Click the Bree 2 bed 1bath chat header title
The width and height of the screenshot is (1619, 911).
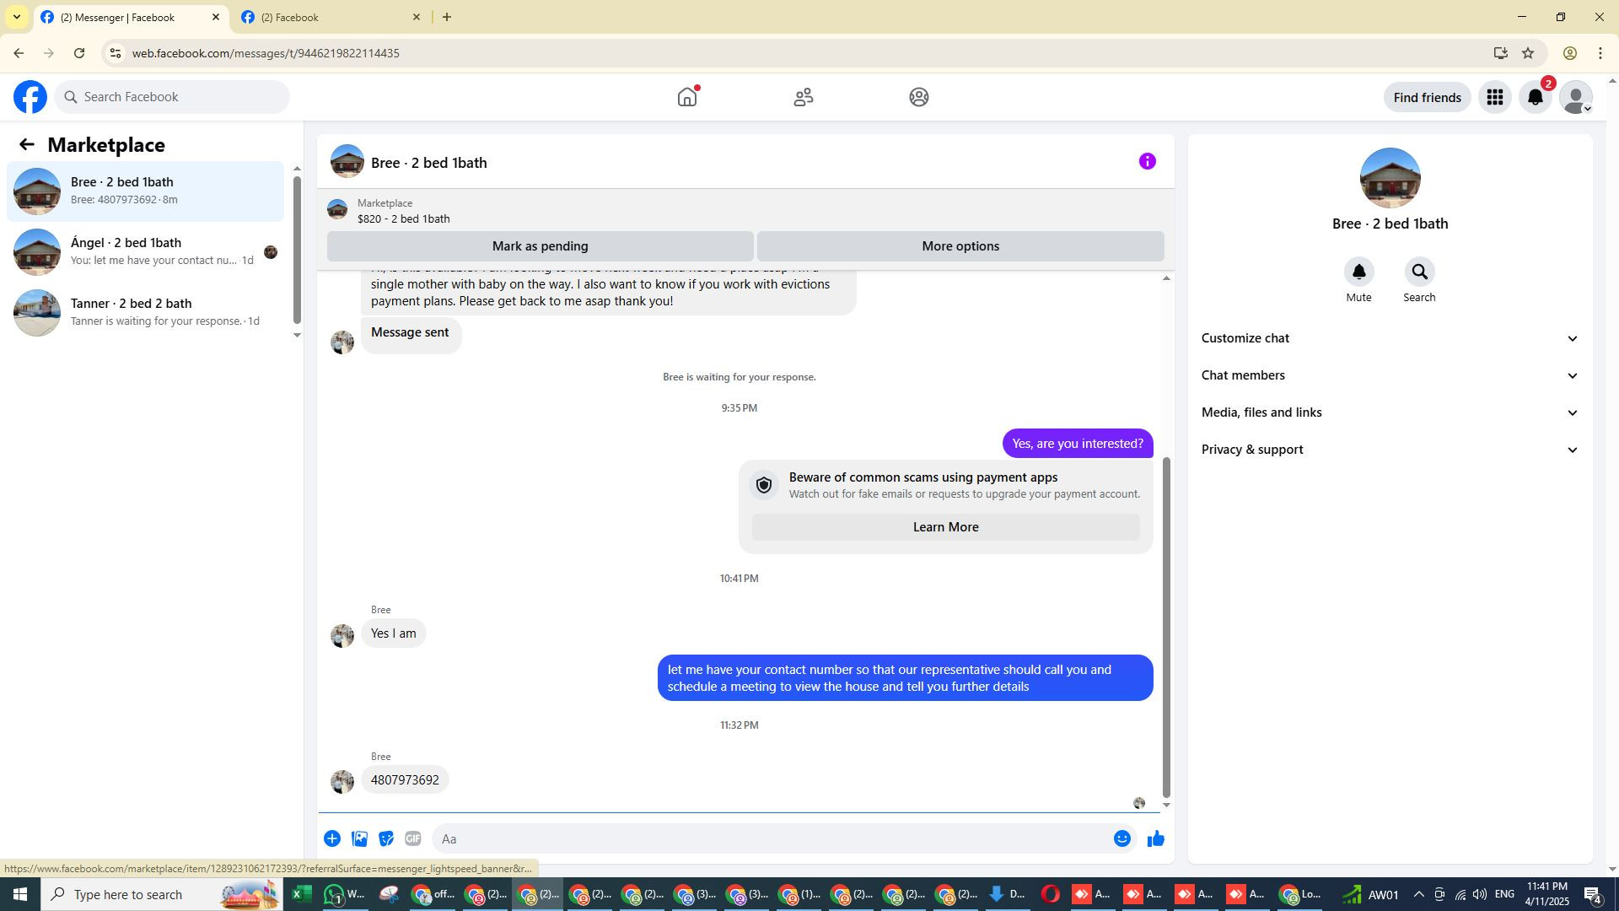pos(428,163)
